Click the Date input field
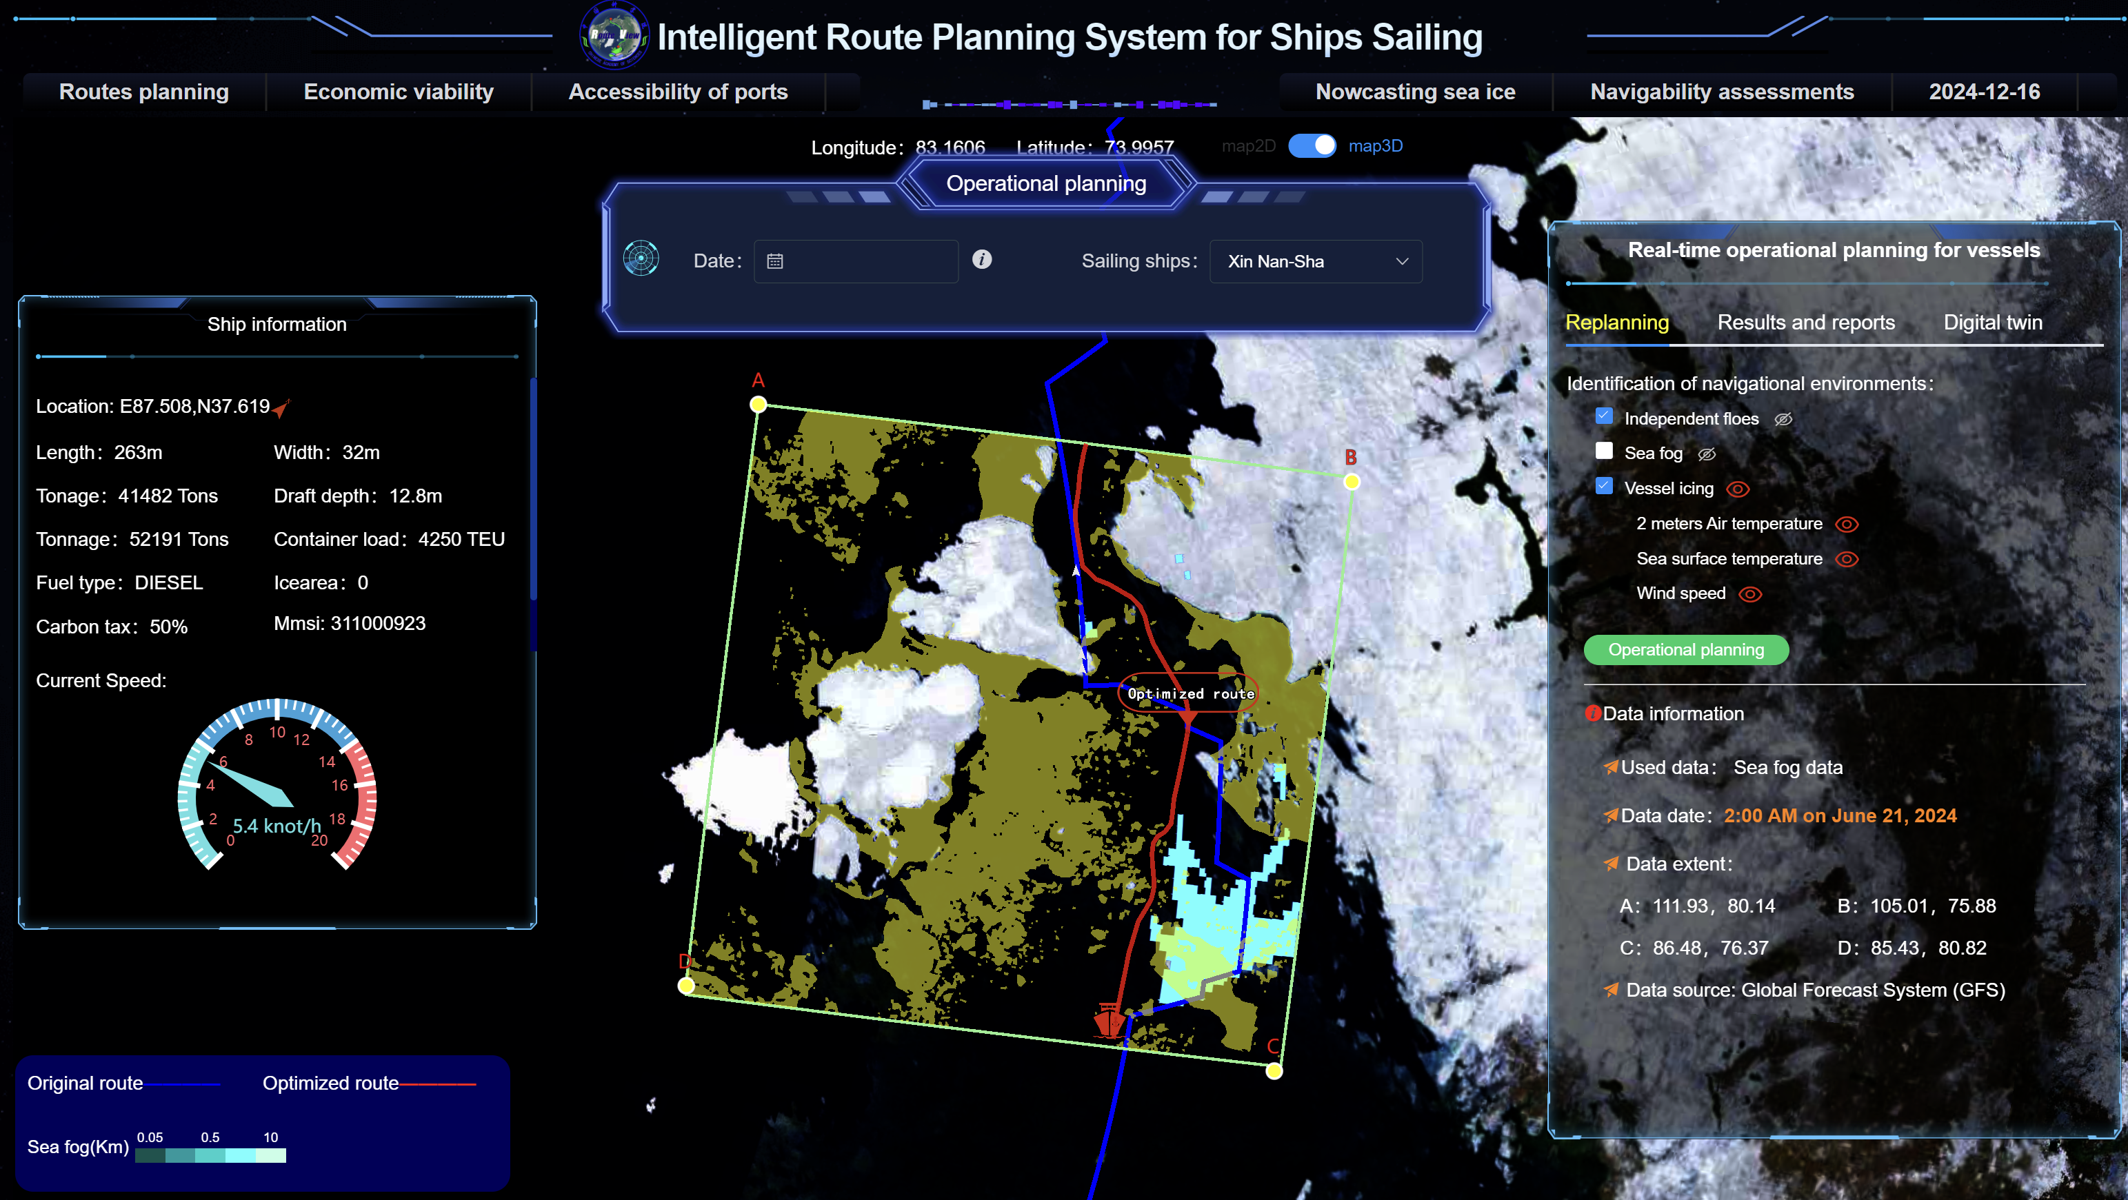 point(867,262)
